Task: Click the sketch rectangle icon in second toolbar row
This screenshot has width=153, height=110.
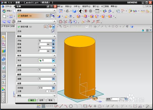Action: pos(4,16)
